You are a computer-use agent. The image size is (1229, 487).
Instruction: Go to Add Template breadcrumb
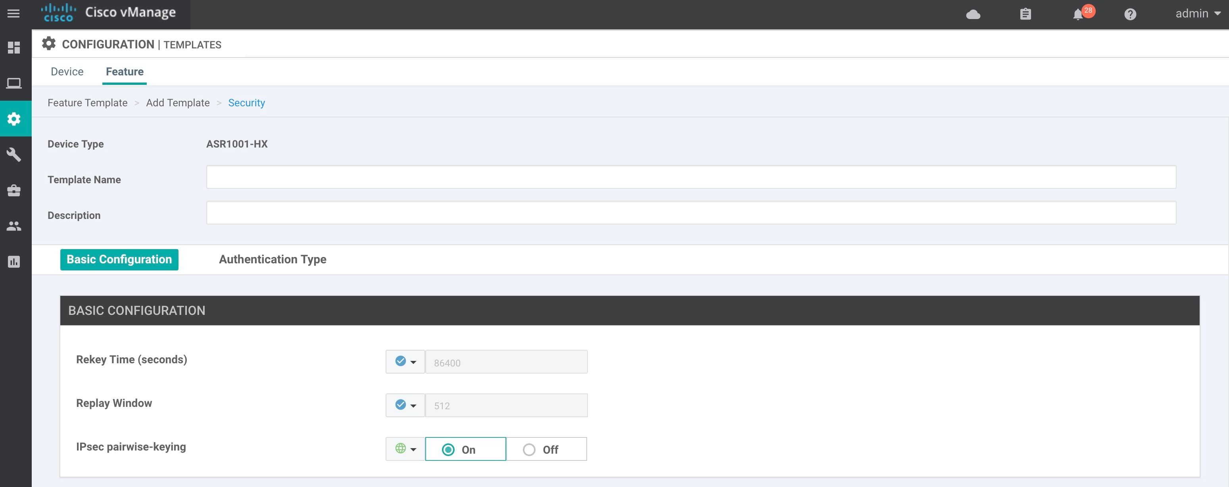point(178,103)
